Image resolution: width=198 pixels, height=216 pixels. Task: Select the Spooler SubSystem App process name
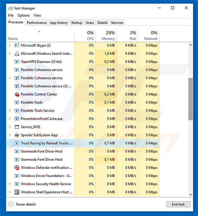click(x=39, y=135)
